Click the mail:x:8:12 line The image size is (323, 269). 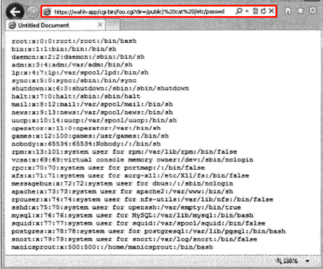point(92,104)
